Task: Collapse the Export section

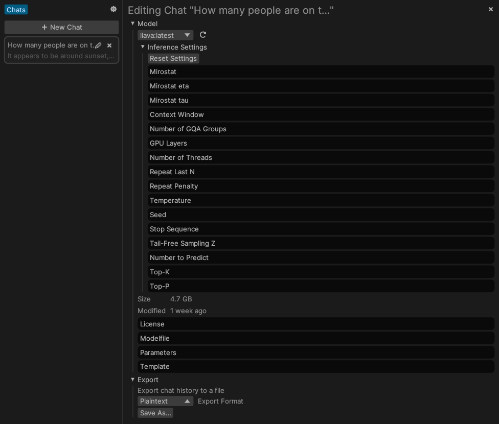Action: [132, 380]
